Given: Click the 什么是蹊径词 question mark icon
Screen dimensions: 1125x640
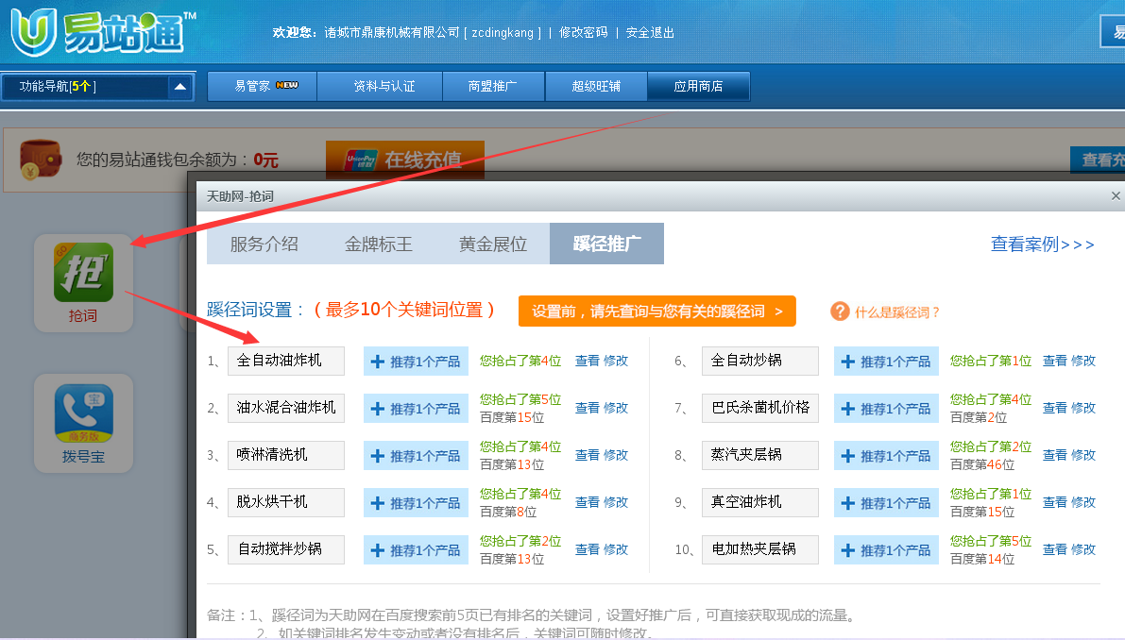Looking at the screenshot, I should (x=840, y=312).
